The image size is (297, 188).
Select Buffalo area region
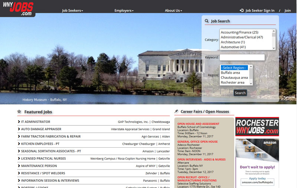click(x=230, y=73)
